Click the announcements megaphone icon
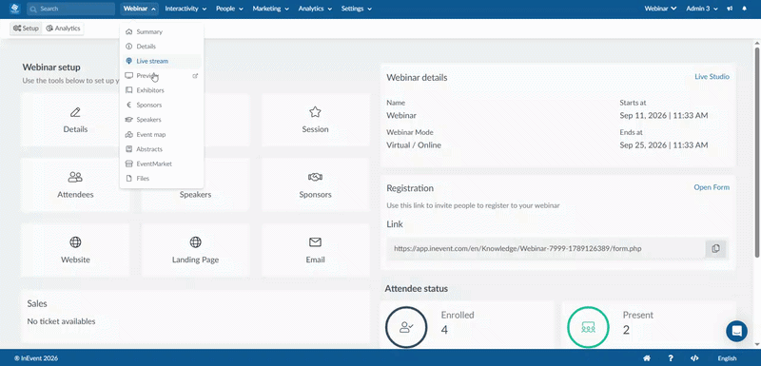The height and width of the screenshot is (366, 761). [x=730, y=9]
